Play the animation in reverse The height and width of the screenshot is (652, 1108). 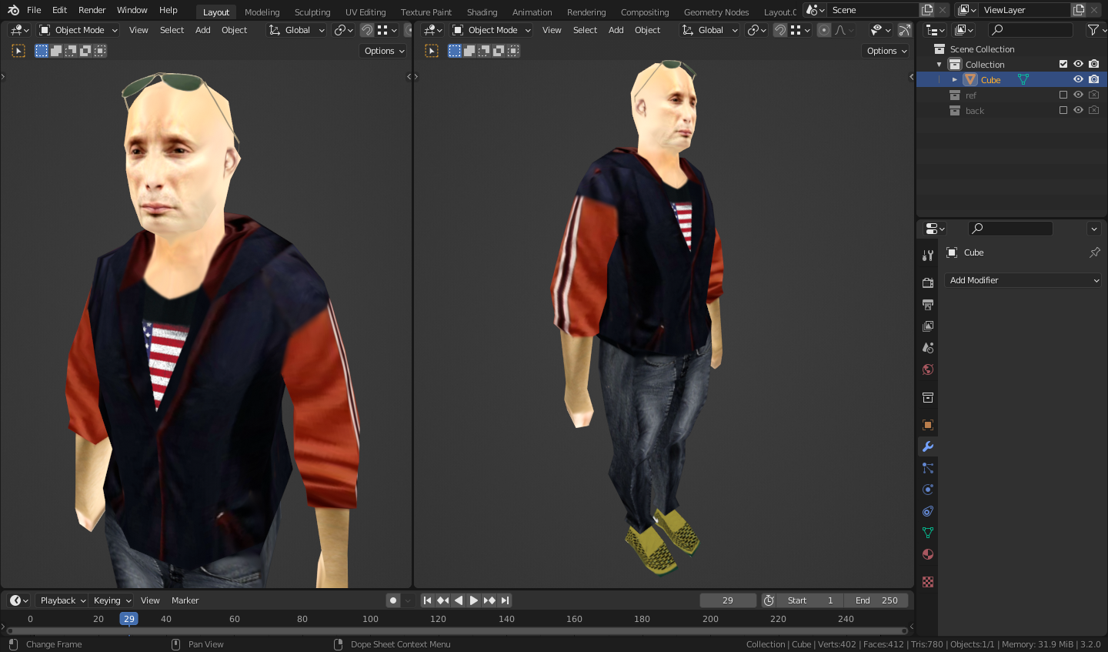pyautogui.click(x=459, y=600)
